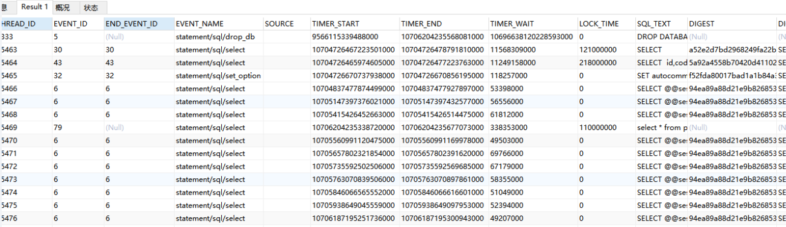Select TIMER_WAIT value 49207000
Viewport: 786px width, 227px height.
[532, 219]
